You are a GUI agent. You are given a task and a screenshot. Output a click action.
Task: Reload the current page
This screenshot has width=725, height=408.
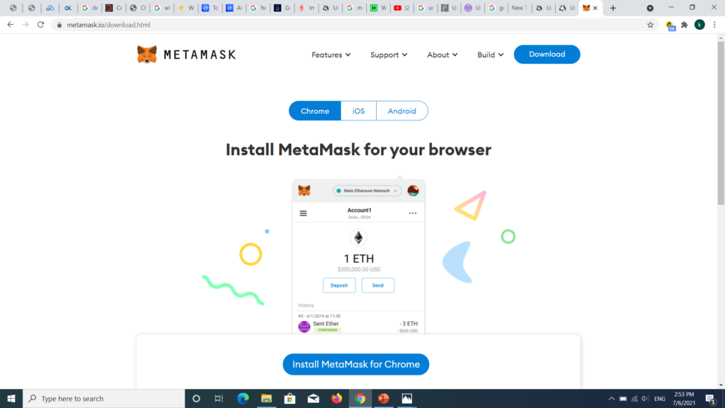point(40,25)
